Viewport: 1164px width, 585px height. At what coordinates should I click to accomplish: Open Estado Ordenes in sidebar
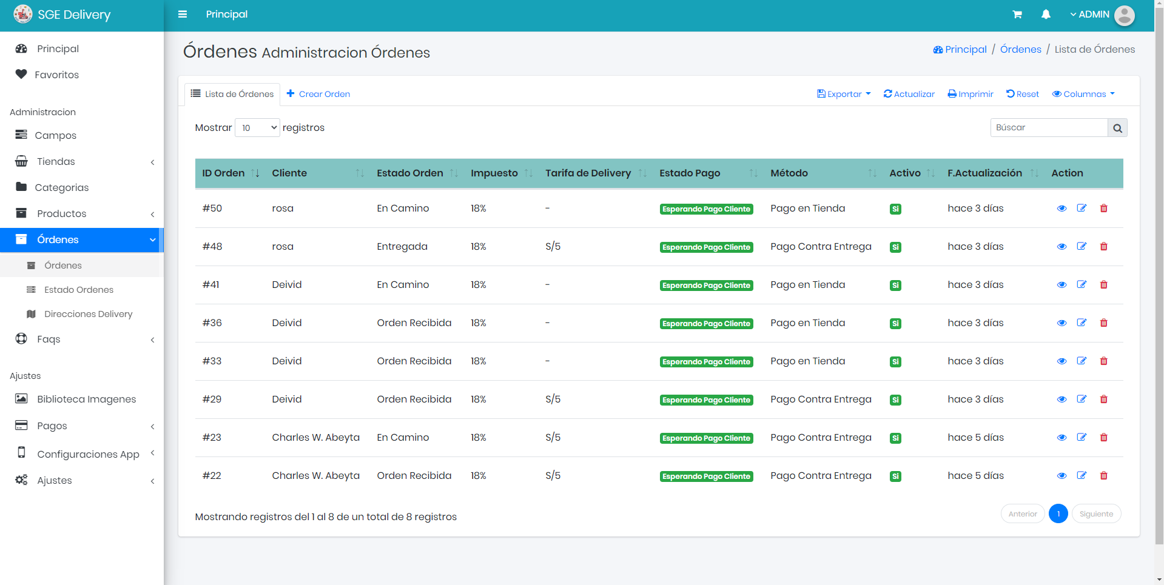coord(79,290)
